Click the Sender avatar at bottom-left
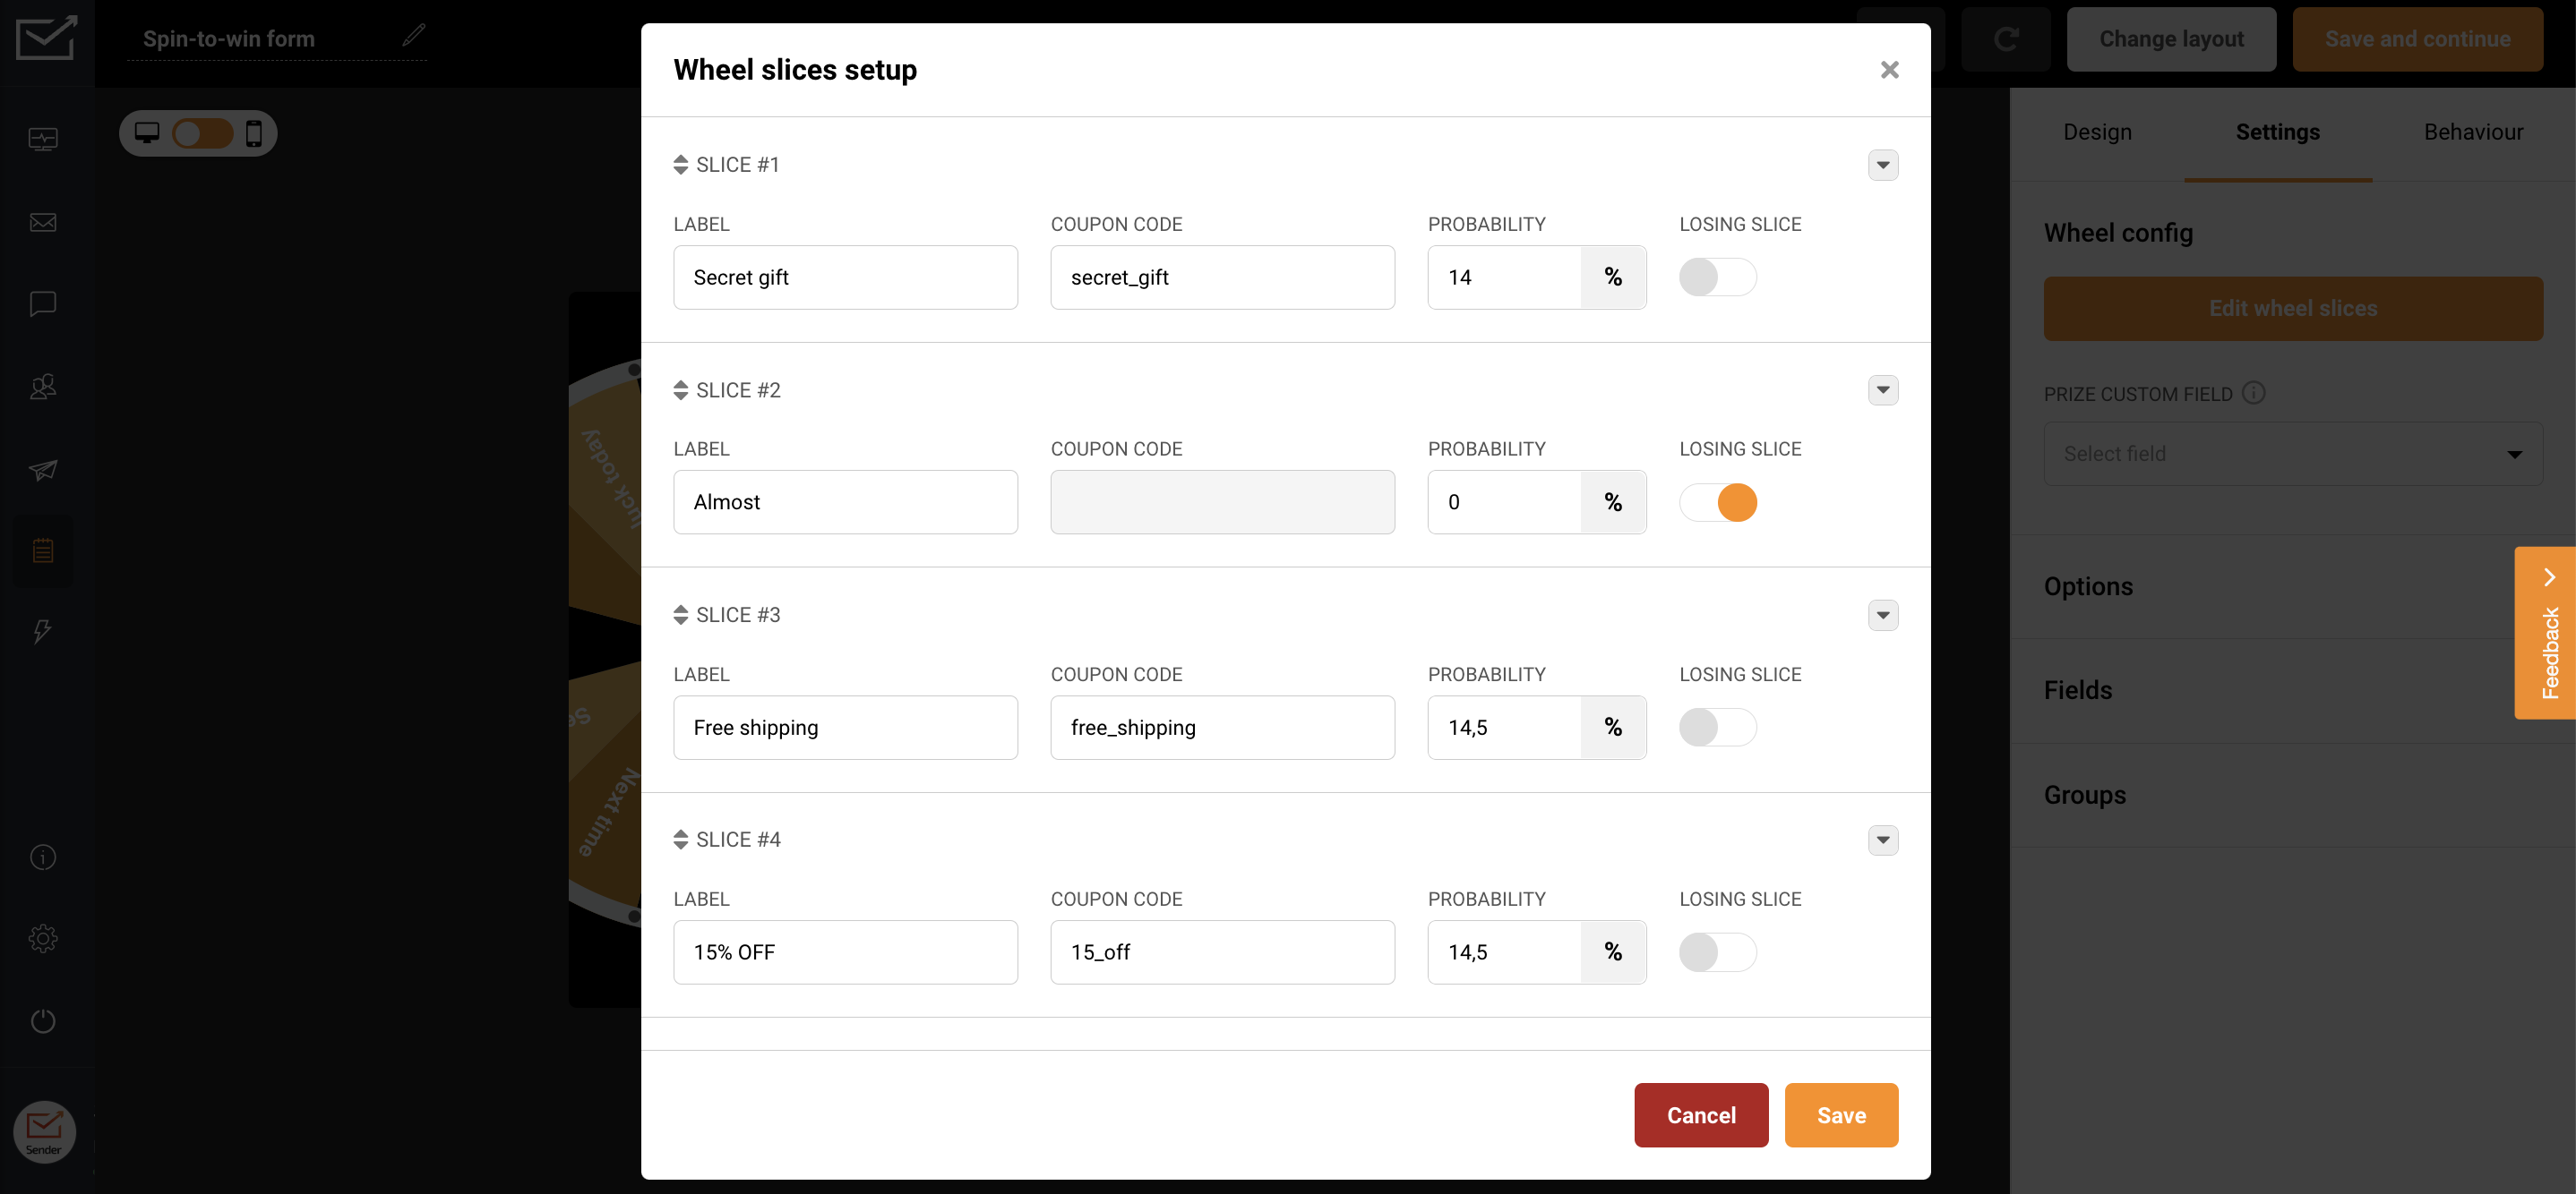The height and width of the screenshot is (1194, 2576). pos(44,1132)
